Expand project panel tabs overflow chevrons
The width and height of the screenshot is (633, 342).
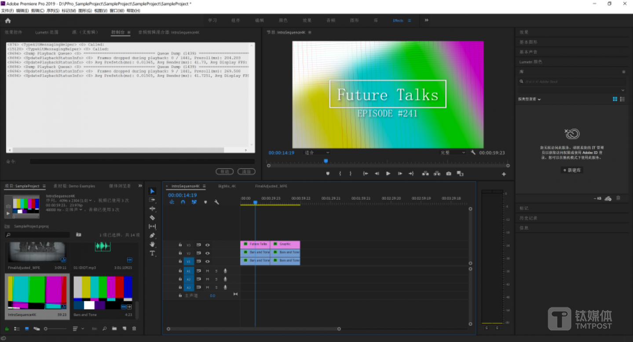[x=140, y=186]
